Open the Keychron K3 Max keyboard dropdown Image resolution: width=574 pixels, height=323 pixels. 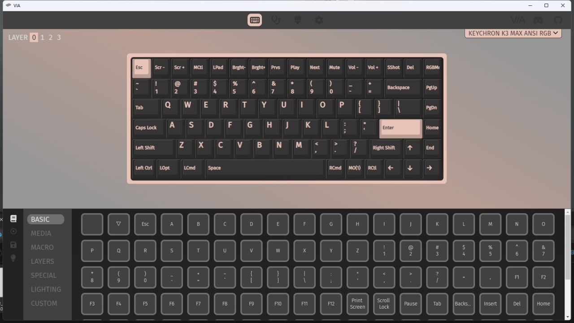tap(513, 33)
